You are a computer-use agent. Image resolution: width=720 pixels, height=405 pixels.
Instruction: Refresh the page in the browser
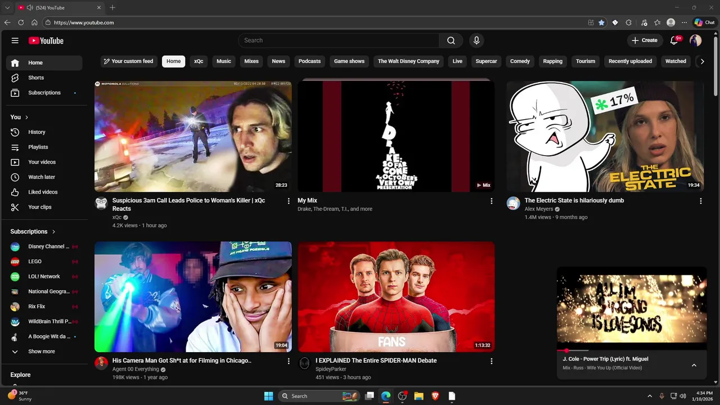tap(21, 22)
